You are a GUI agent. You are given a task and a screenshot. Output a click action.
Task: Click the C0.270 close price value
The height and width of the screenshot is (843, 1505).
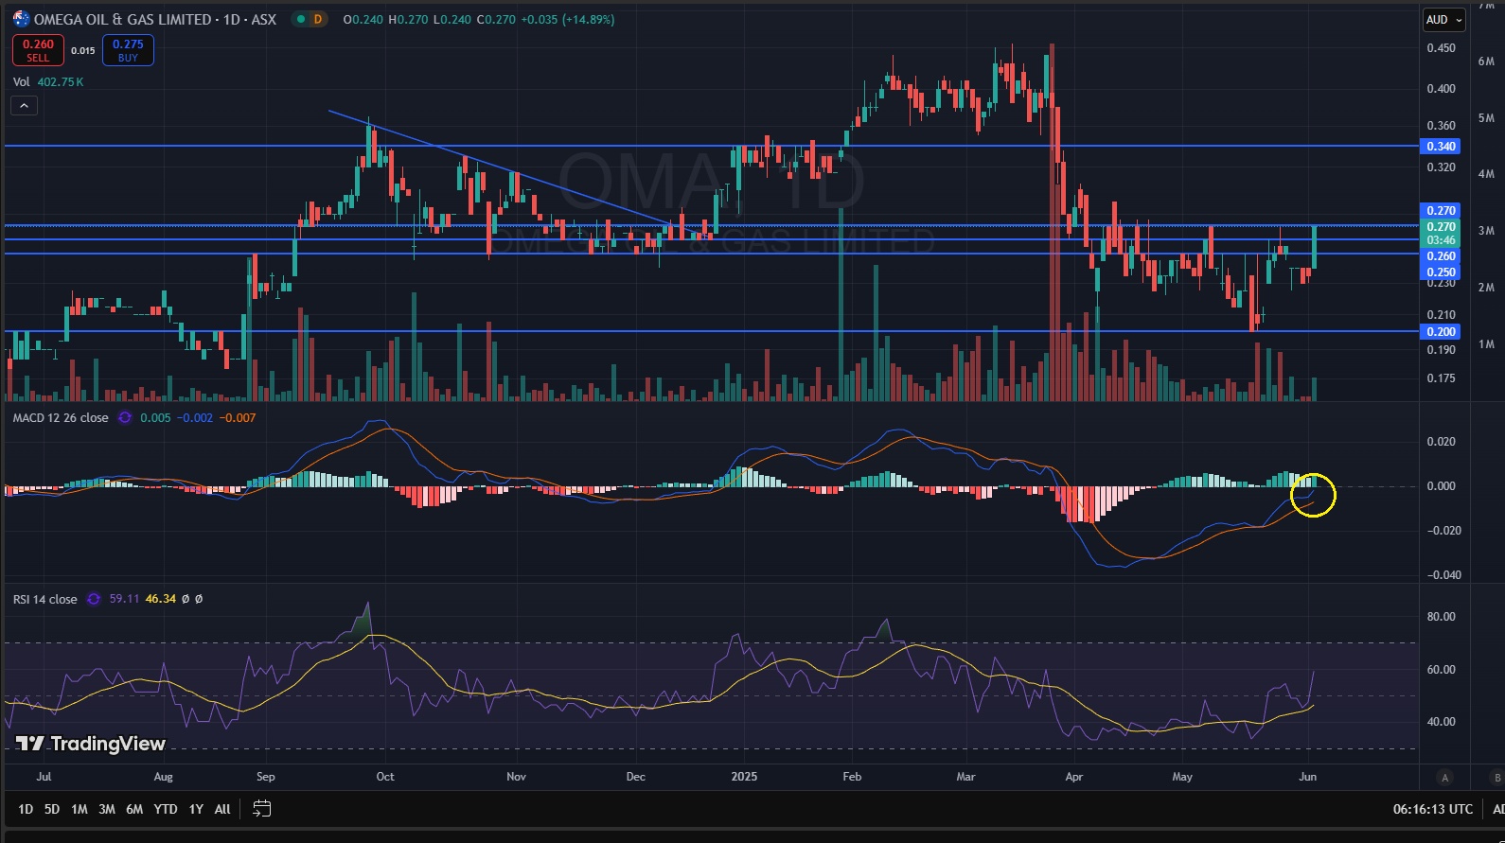pos(496,19)
